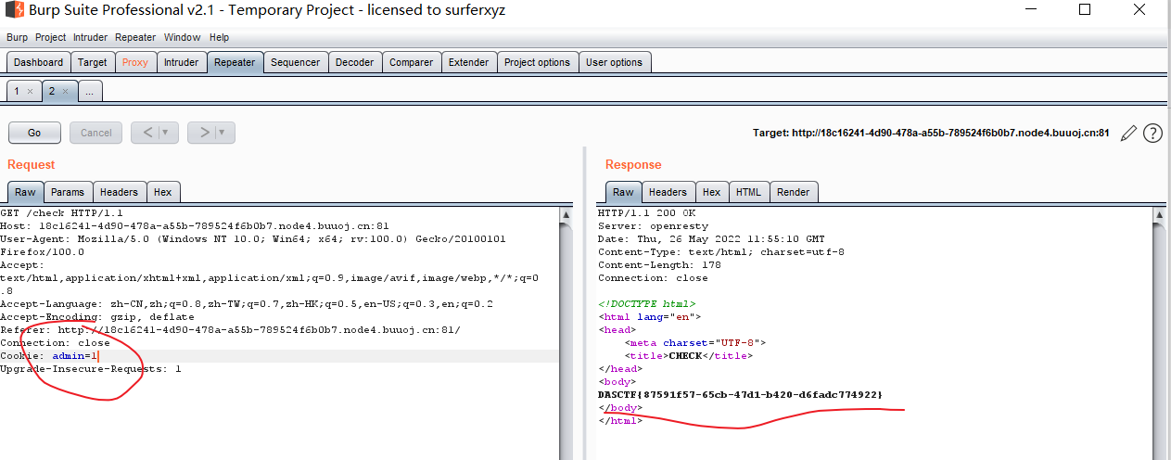
Task: Close Repeater tab 2 with its x
Action: (65, 92)
